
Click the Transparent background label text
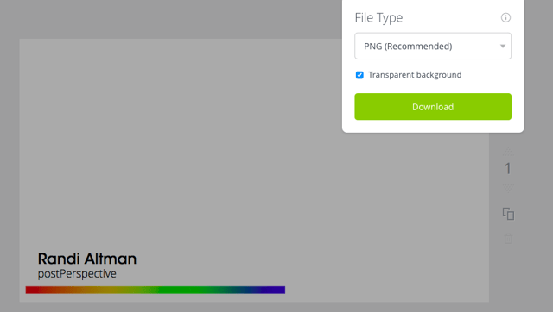coord(415,75)
